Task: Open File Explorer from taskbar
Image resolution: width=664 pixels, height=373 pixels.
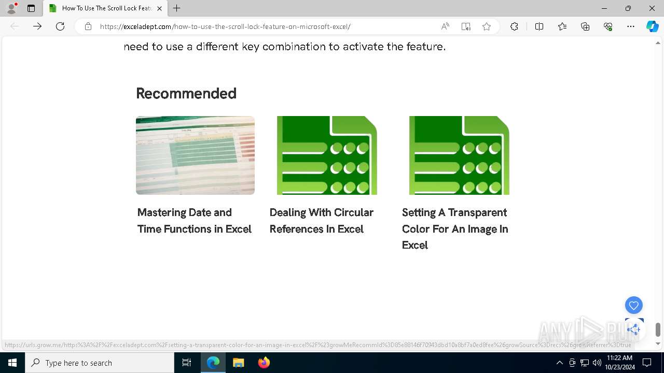Action: coord(238,363)
